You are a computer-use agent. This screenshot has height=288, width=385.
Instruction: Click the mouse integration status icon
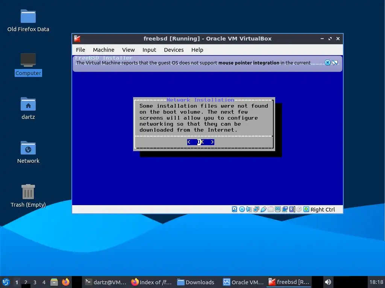(299, 209)
